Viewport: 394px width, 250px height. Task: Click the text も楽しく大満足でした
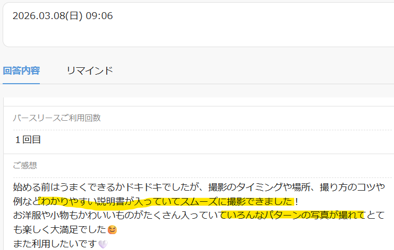pyautogui.click(x=59, y=229)
